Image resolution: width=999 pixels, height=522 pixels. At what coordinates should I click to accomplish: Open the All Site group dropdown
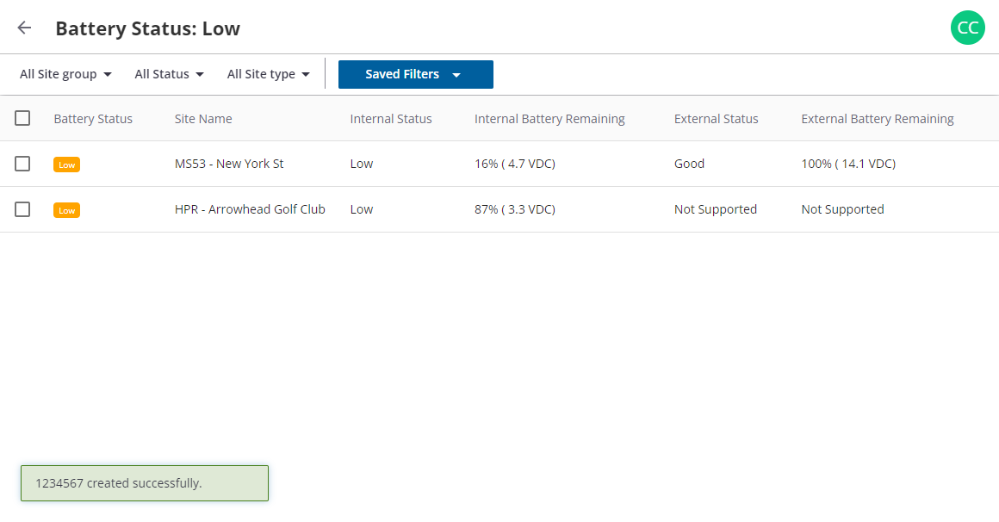coord(65,74)
